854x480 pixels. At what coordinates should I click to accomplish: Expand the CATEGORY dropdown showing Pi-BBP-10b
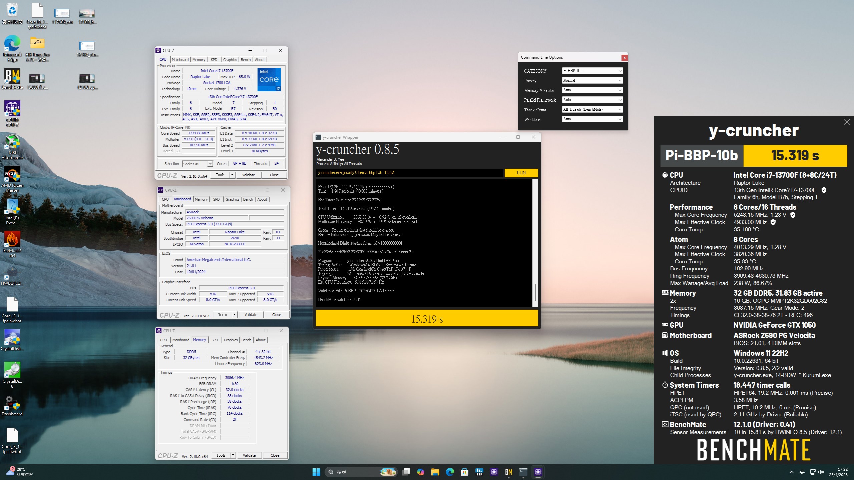coord(592,71)
